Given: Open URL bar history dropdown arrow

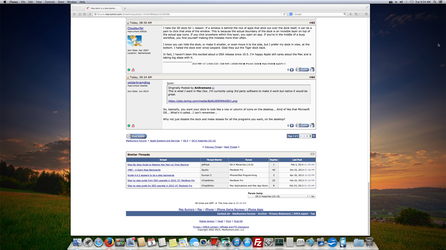Looking at the screenshot, I should click(x=281, y=14).
